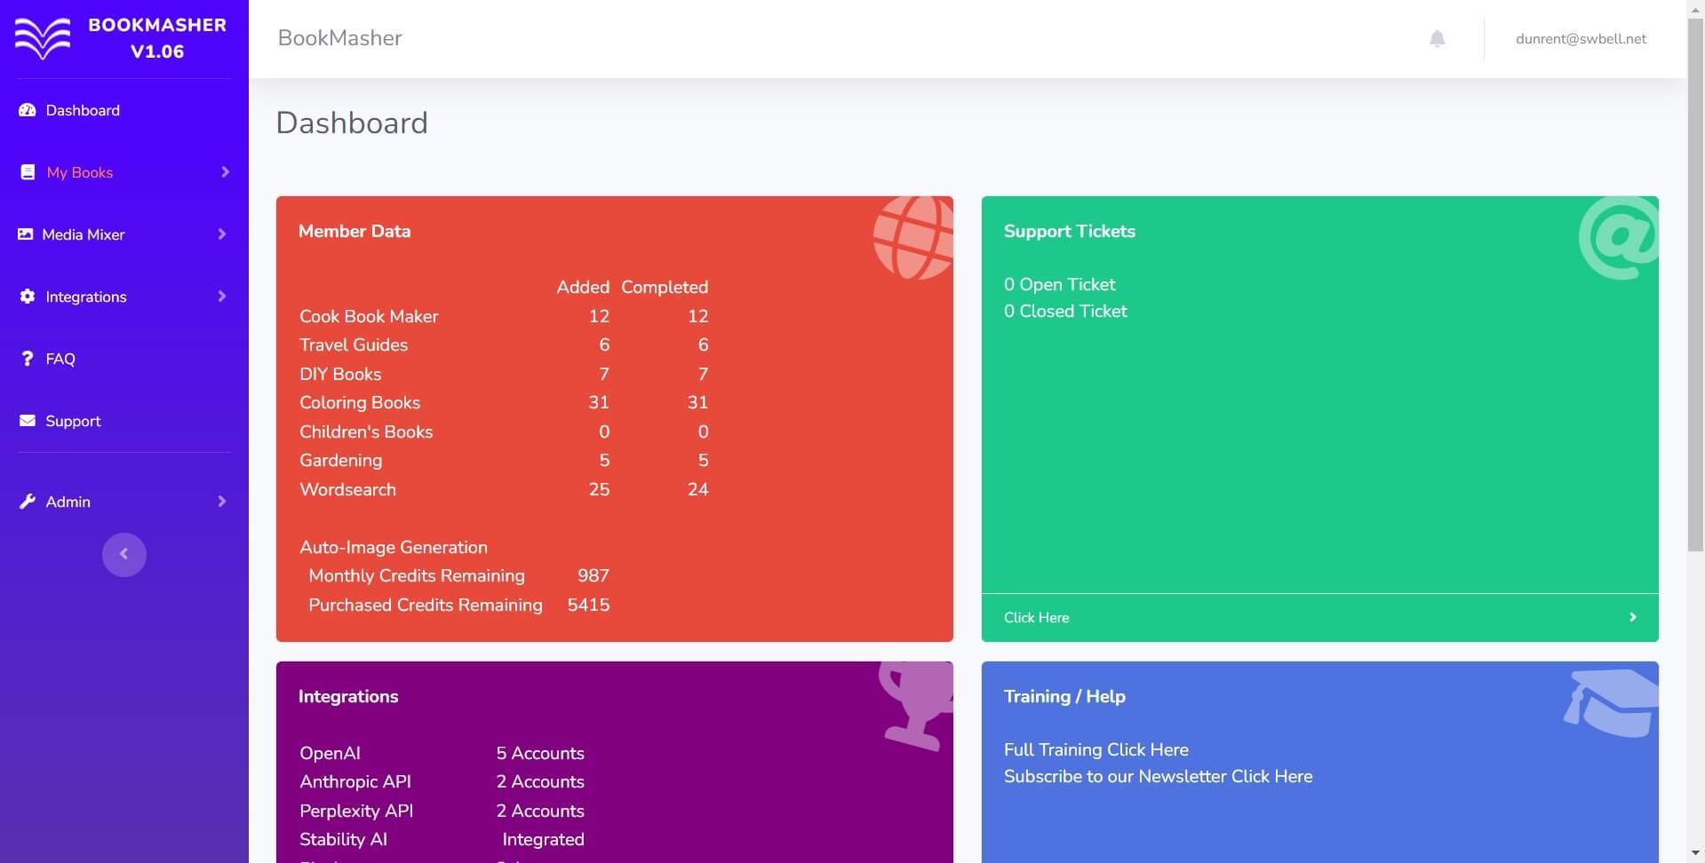Expand the My Books submenu chevron

[x=225, y=172]
